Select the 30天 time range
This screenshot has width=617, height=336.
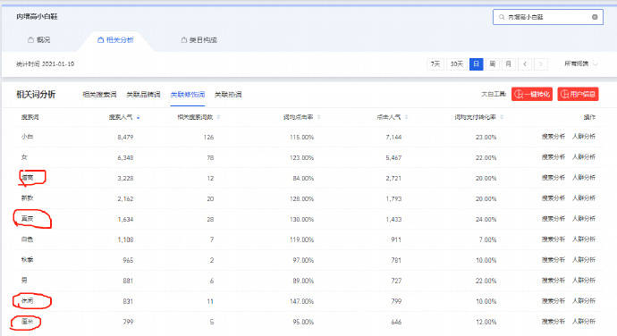click(456, 63)
